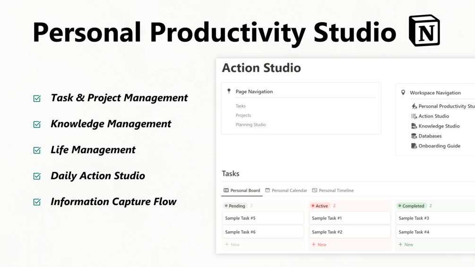Open Planning Studio from Page Navigation
The image size is (475, 267).
250,125
